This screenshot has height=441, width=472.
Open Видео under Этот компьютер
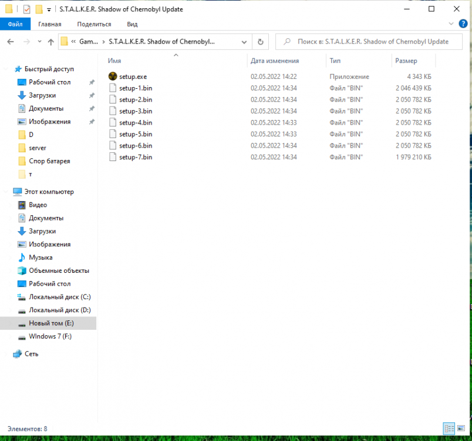click(x=38, y=205)
